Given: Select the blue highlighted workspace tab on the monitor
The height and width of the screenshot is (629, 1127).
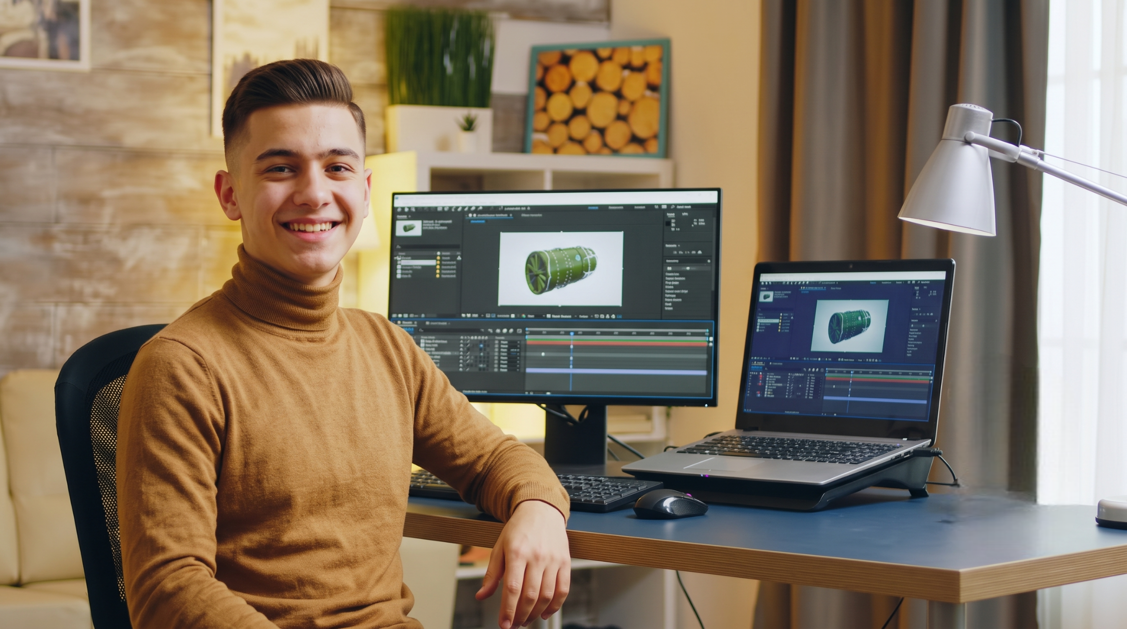Looking at the screenshot, I should pos(593,207).
